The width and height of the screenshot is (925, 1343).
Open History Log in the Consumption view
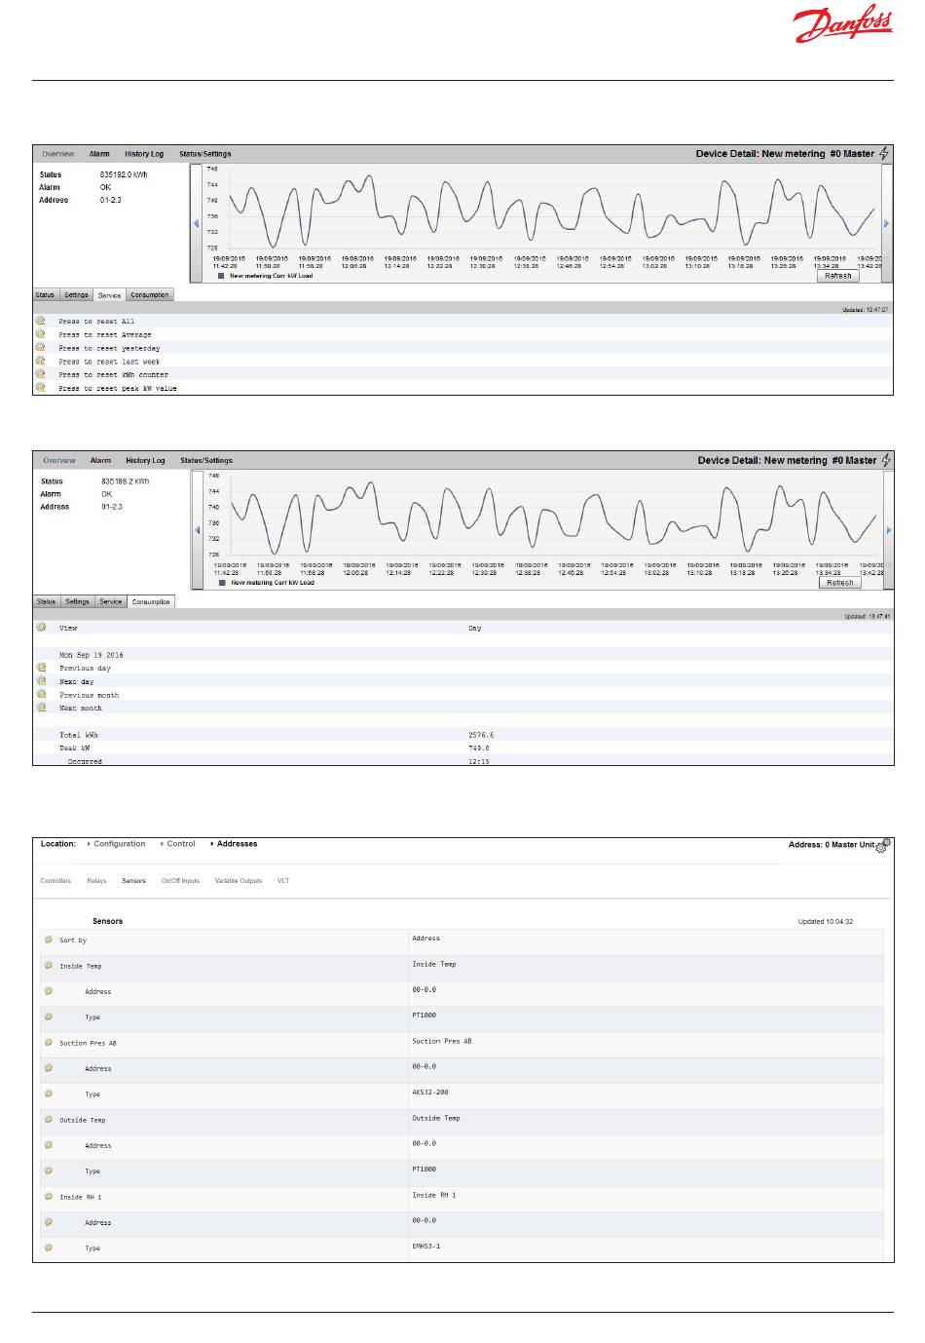[145, 460]
